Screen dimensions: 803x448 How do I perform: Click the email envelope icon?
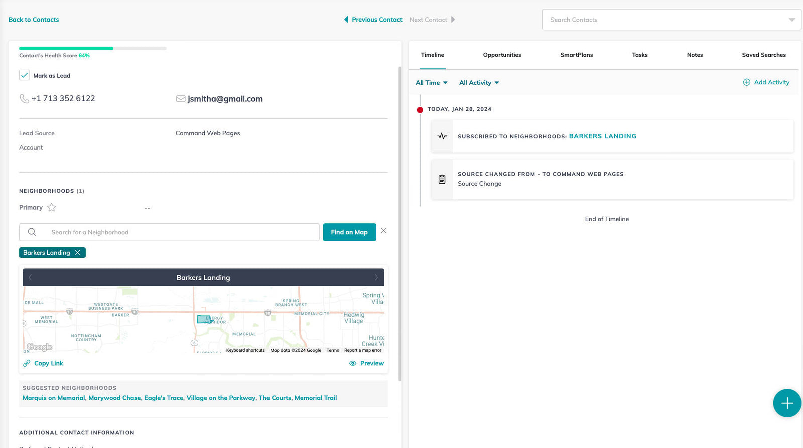pos(181,99)
